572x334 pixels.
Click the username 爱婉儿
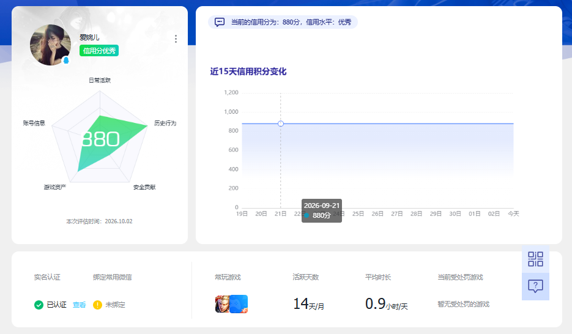89,37
